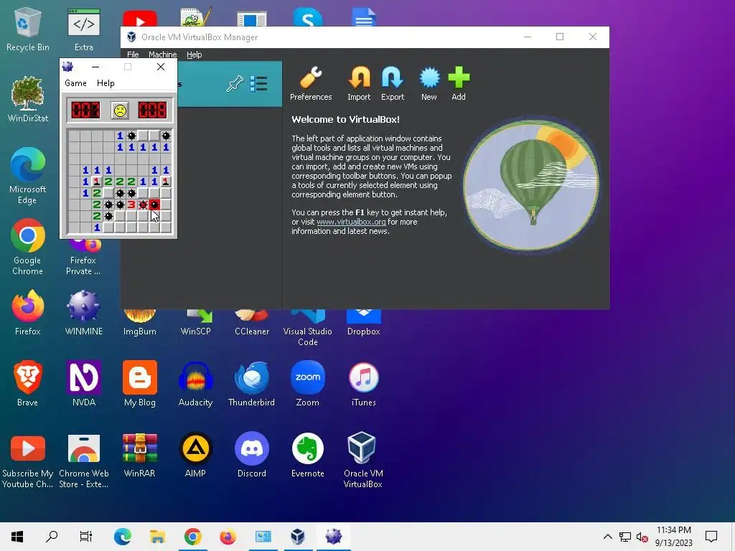The width and height of the screenshot is (735, 551).
Task: Show hidden system tray icons
Action: click(607, 537)
